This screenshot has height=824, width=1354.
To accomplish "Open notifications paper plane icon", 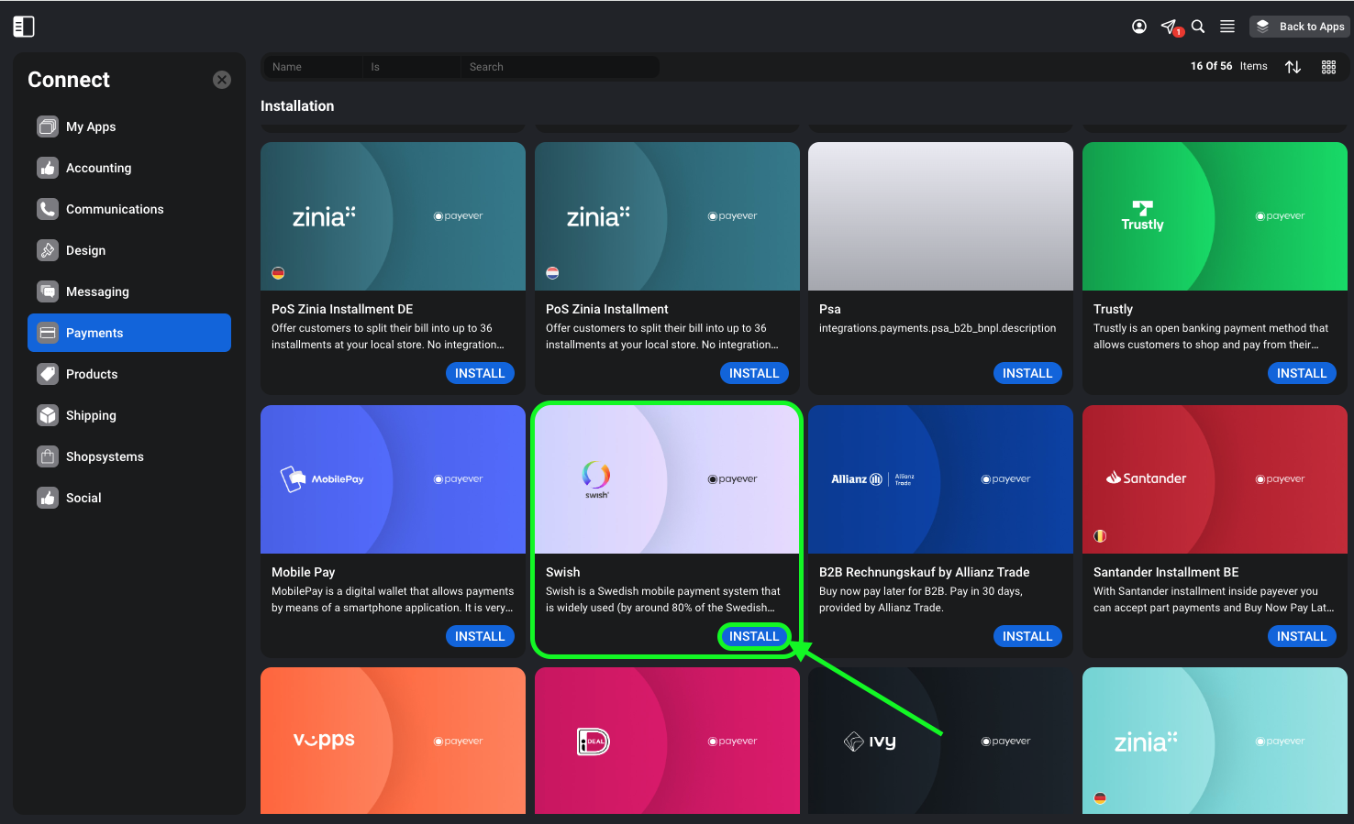I will pos(1170,27).
